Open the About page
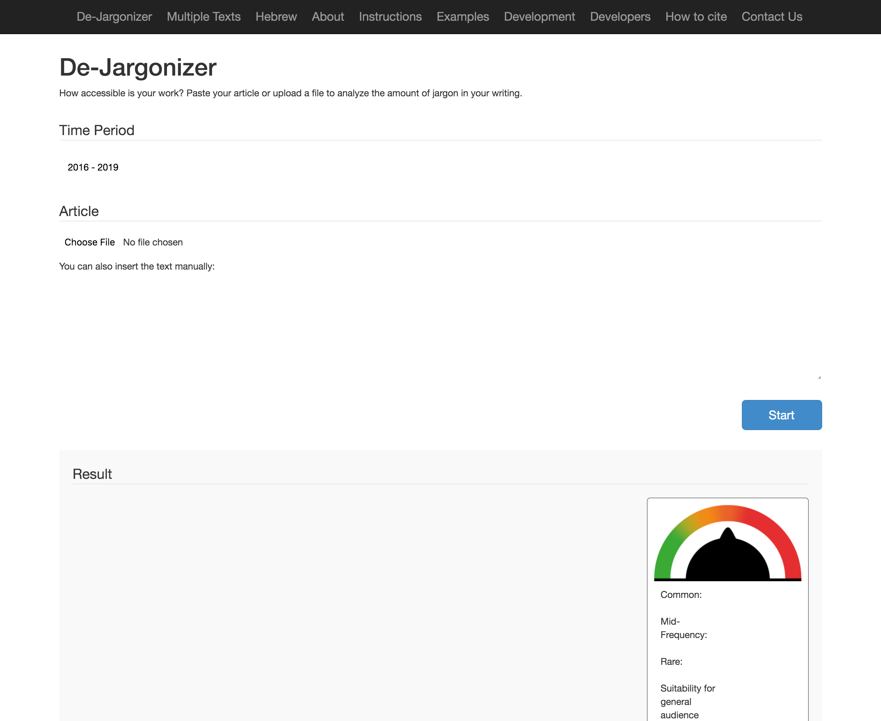Screen dimensions: 881x721 (x=328, y=17)
